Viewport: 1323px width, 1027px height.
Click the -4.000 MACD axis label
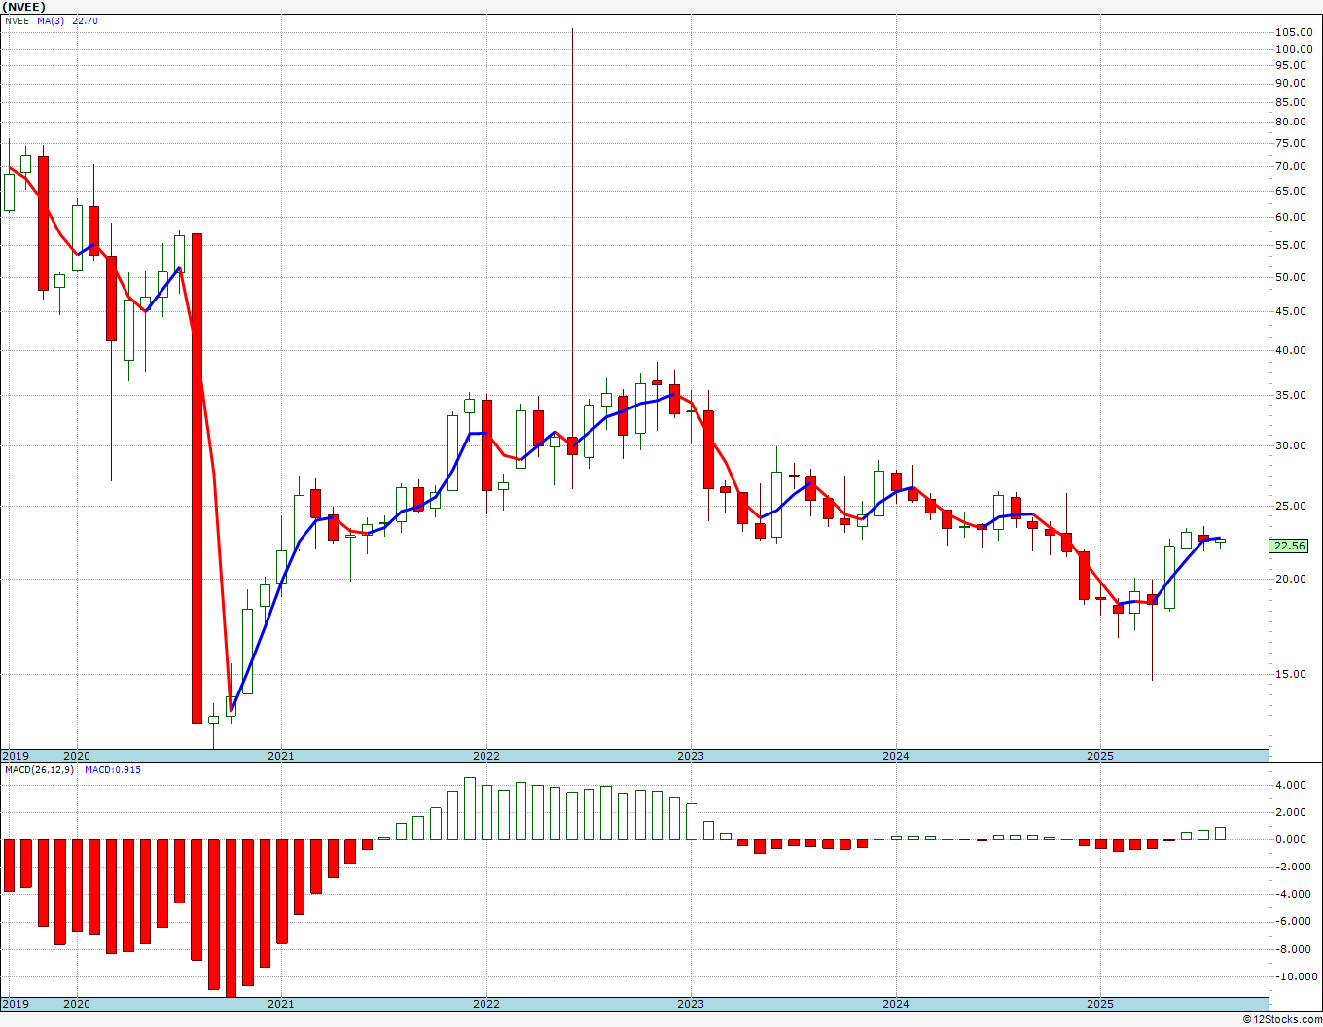(1291, 895)
